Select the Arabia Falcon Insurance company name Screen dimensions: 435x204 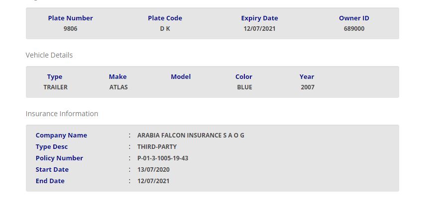coord(191,136)
